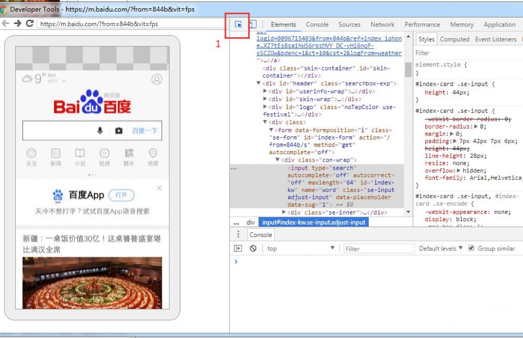523x338 pixels.
Task: Open the Sources tab
Action: [x=349, y=25]
